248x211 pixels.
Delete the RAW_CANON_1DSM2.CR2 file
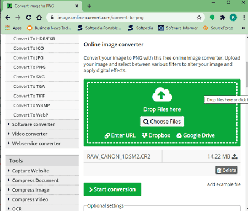[x=227, y=170]
